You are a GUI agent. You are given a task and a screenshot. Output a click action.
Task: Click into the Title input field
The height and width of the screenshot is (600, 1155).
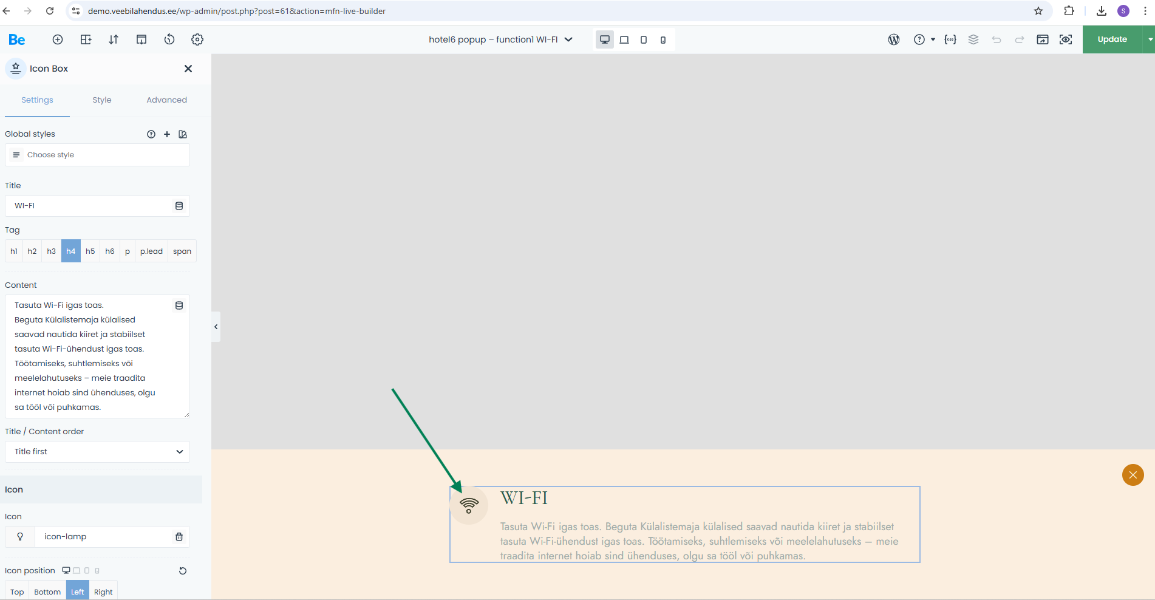click(91, 206)
